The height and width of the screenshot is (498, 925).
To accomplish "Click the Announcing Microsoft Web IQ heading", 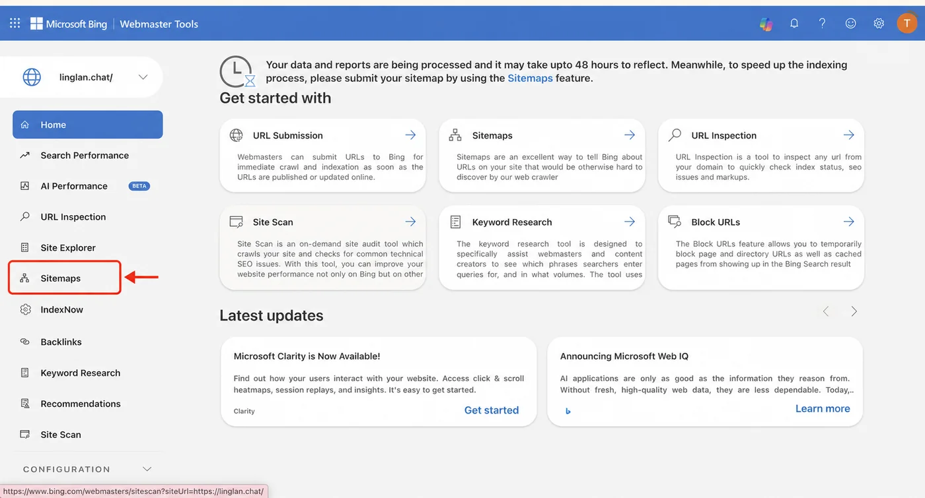I will [624, 356].
